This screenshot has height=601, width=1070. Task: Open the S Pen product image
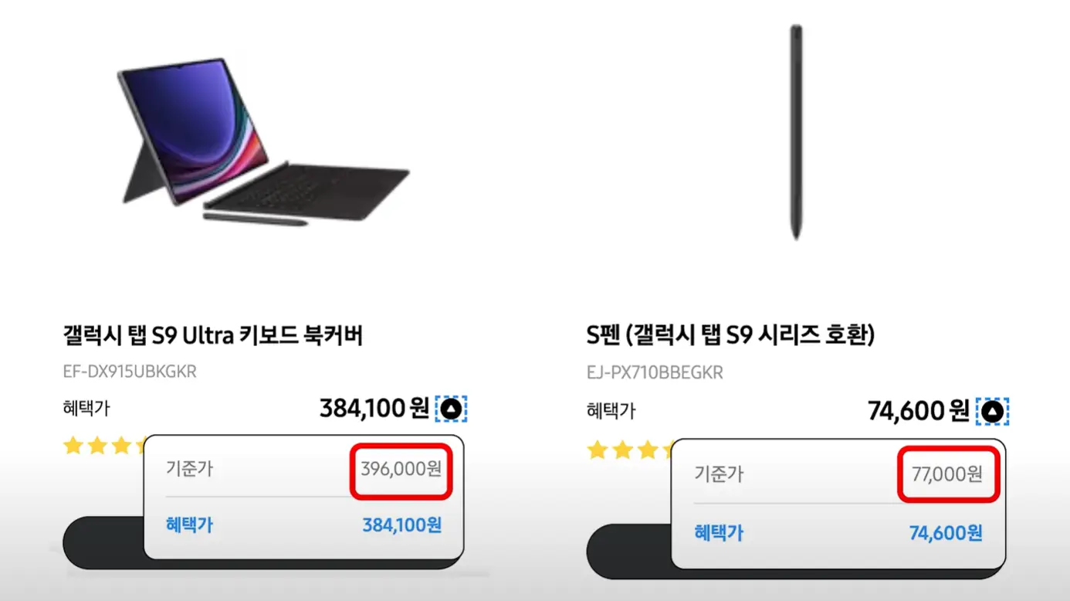(x=795, y=132)
